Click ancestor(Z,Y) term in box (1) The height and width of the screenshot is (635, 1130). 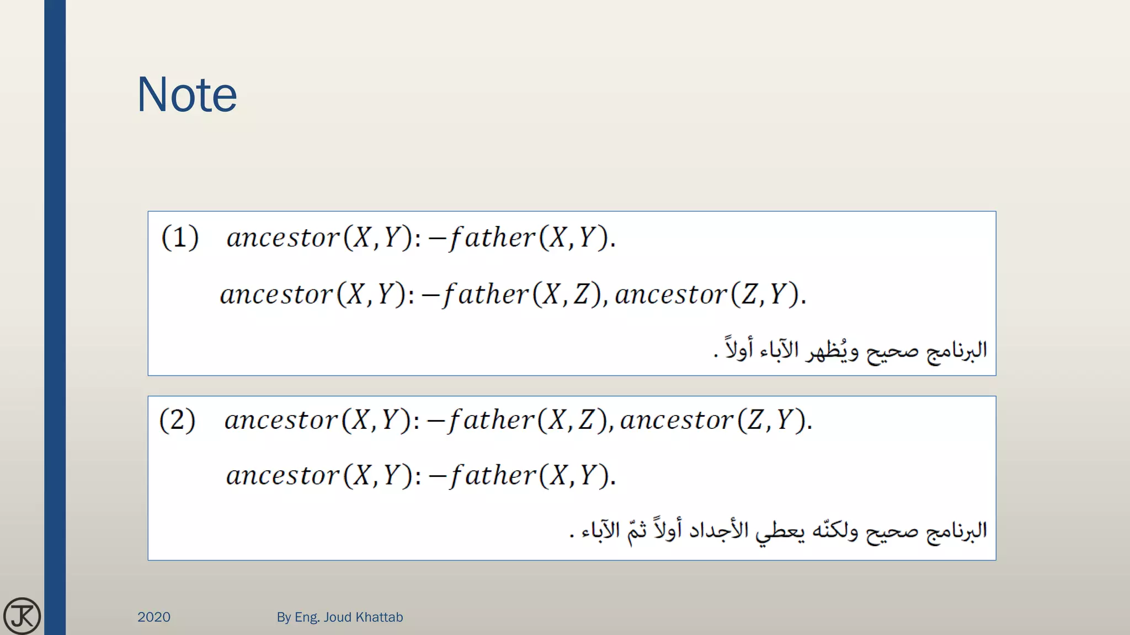tap(710, 294)
